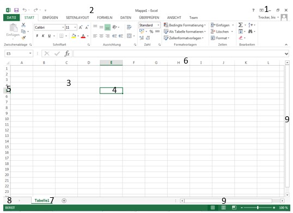Apply percent number format

click(x=151, y=32)
